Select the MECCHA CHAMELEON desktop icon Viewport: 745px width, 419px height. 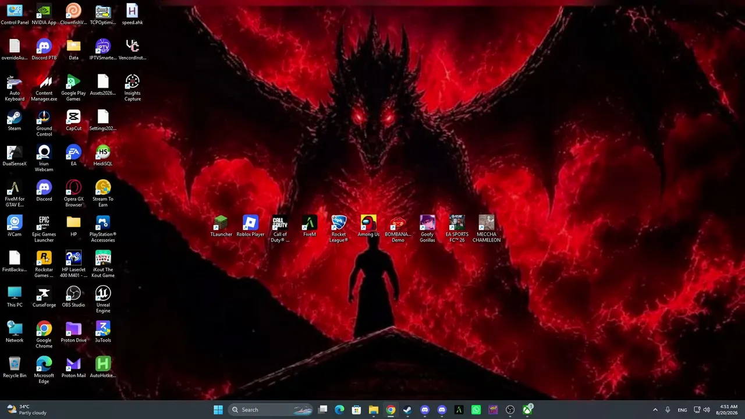point(487,230)
